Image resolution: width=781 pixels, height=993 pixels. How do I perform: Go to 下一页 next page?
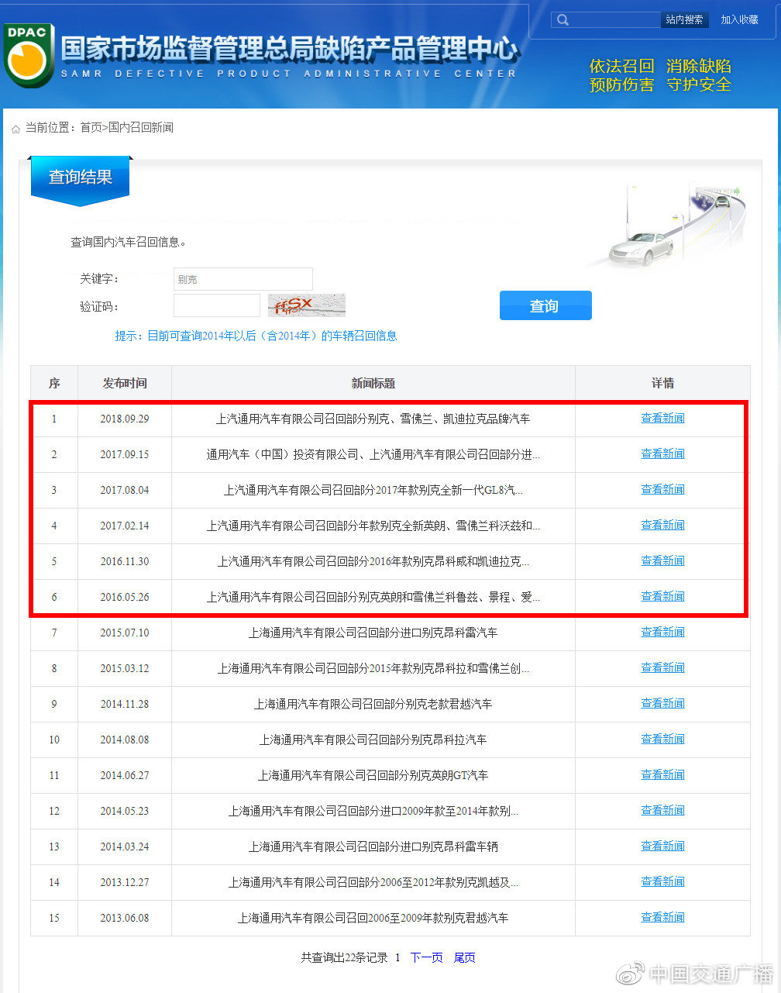pyautogui.click(x=426, y=957)
